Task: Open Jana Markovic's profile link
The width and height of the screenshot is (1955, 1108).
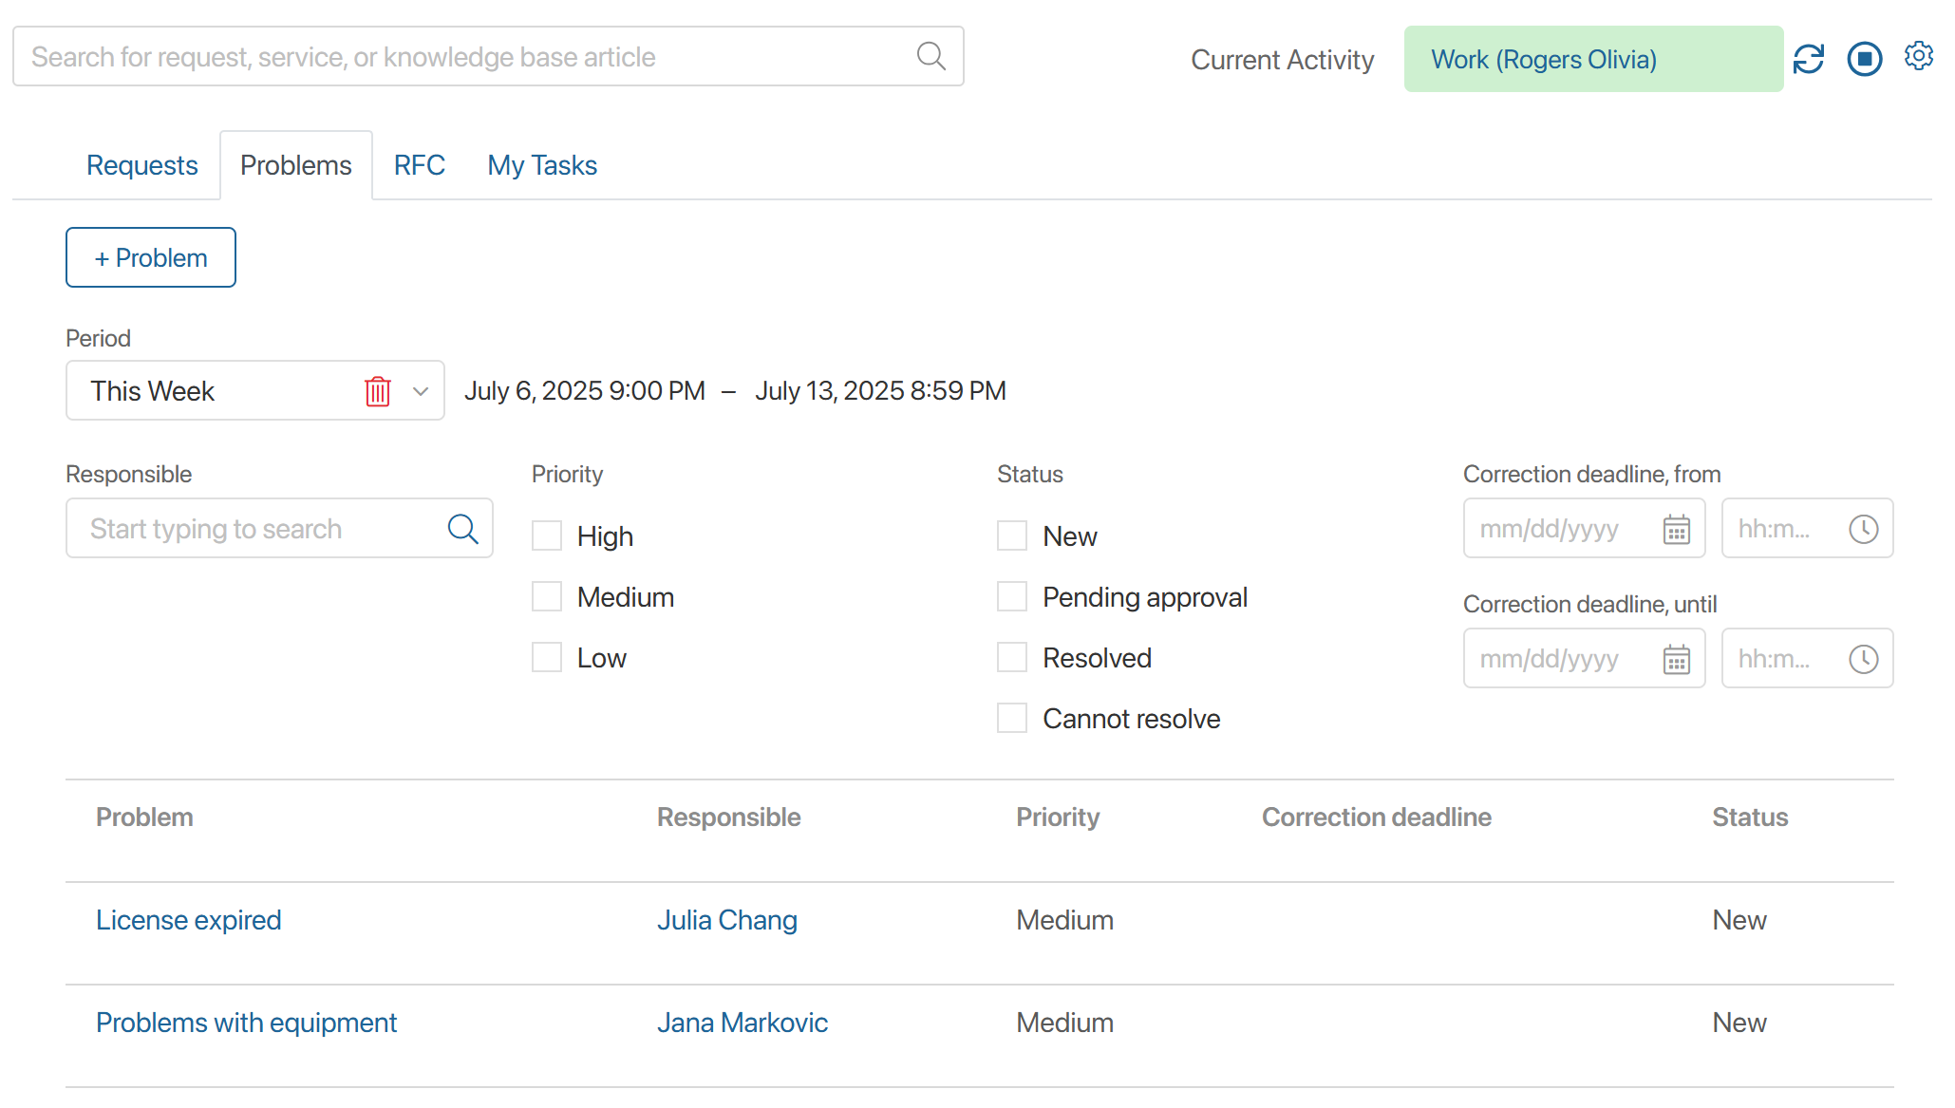Action: click(x=742, y=1023)
